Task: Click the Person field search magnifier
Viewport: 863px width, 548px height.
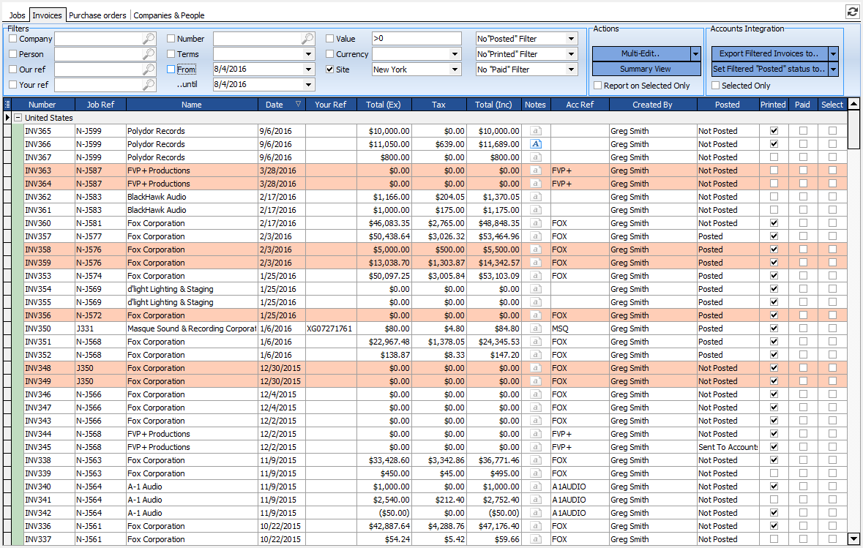Action: click(149, 54)
